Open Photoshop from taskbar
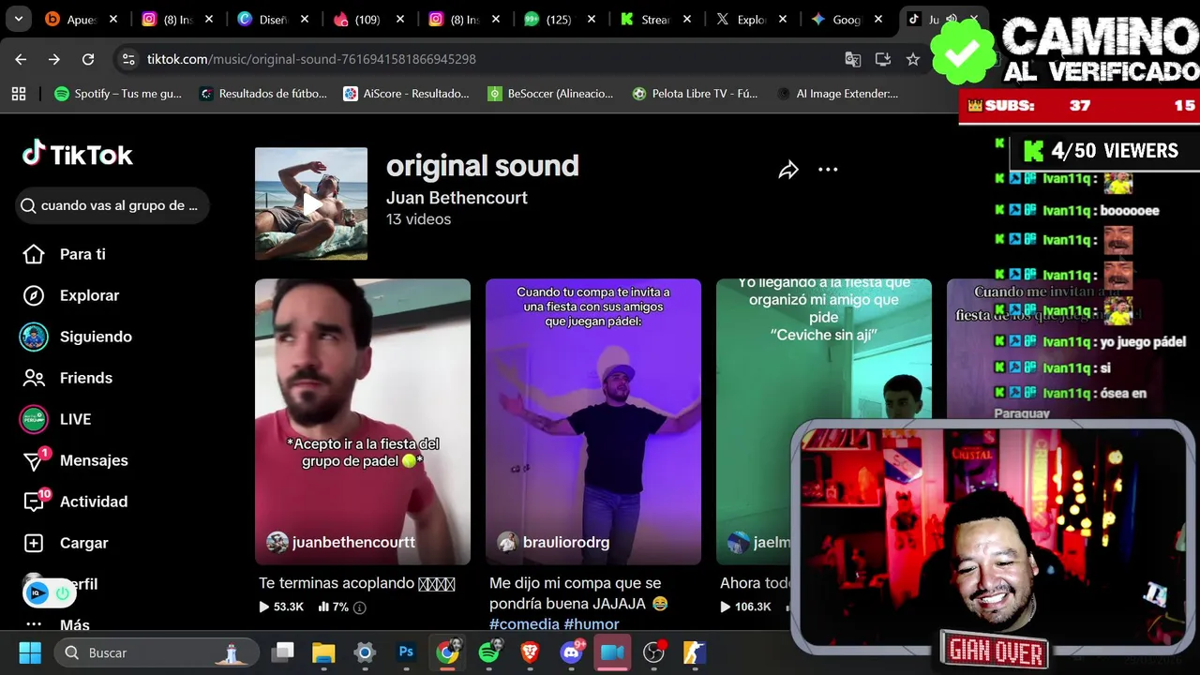 [x=406, y=652]
